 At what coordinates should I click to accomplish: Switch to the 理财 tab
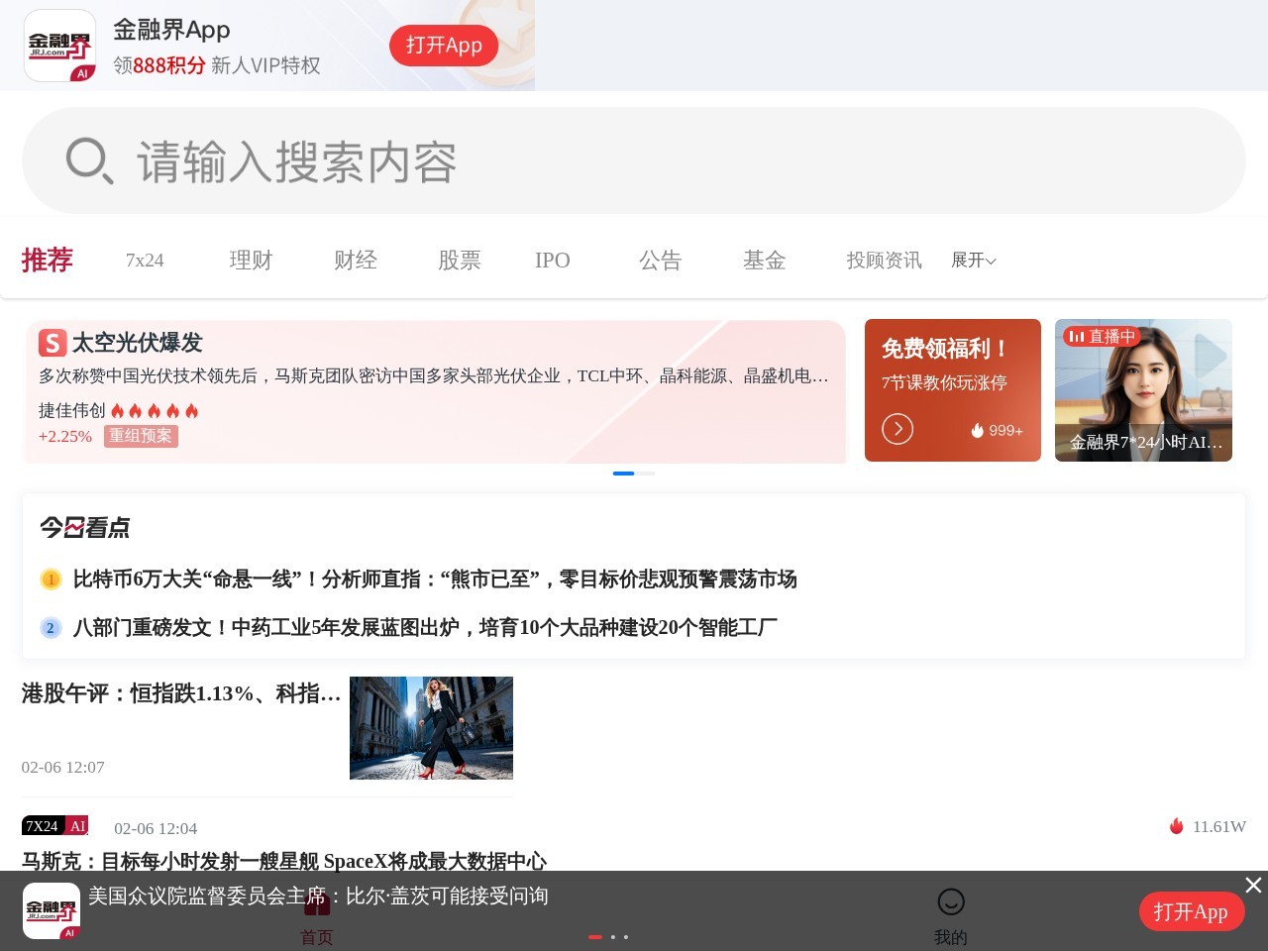click(251, 261)
